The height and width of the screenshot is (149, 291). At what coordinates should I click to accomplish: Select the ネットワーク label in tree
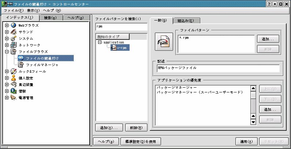(x=29, y=45)
